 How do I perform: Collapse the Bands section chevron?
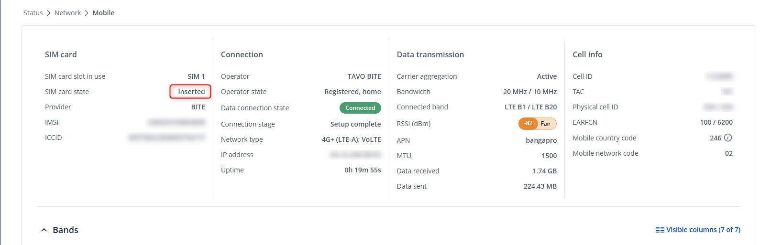coord(44,230)
